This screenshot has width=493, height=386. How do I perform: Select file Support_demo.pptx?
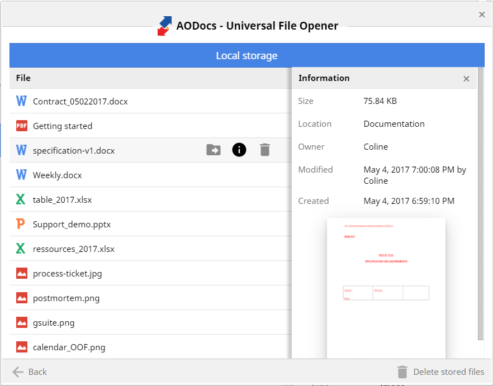click(150, 224)
